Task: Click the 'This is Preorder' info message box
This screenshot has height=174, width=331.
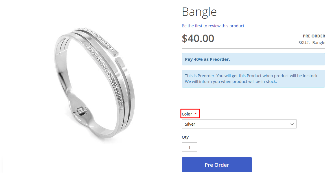Action: click(253, 79)
